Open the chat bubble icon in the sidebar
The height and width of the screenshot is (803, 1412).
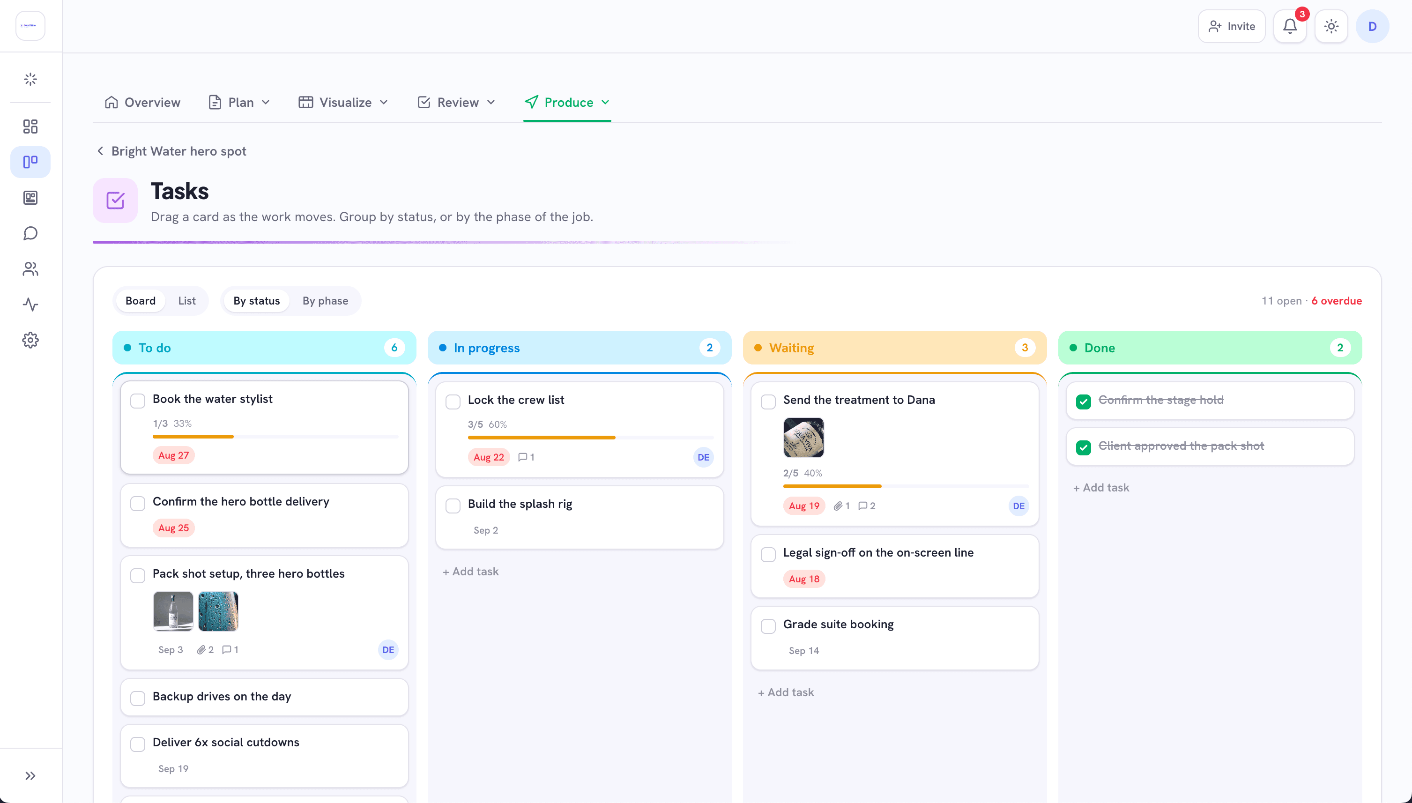[x=30, y=233]
